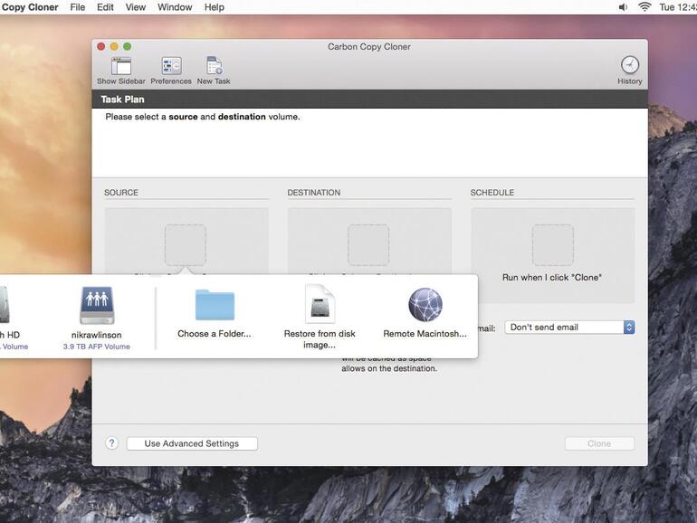Image resolution: width=697 pixels, height=523 pixels.
Task: Open the Help menu in menu bar
Action: pyautogui.click(x=215, y=7)
